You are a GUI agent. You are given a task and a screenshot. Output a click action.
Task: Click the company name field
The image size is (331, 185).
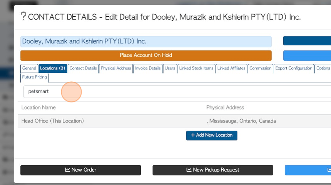coord(146,41)
